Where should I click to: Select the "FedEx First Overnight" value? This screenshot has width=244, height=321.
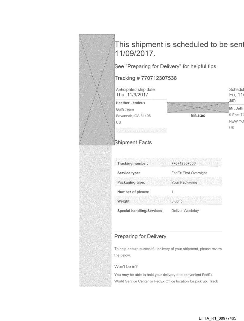(x=188, y=173)
